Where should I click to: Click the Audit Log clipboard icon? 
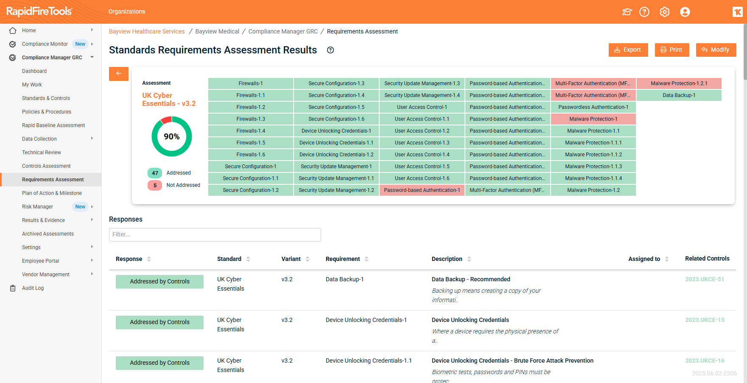coord(13,288)
